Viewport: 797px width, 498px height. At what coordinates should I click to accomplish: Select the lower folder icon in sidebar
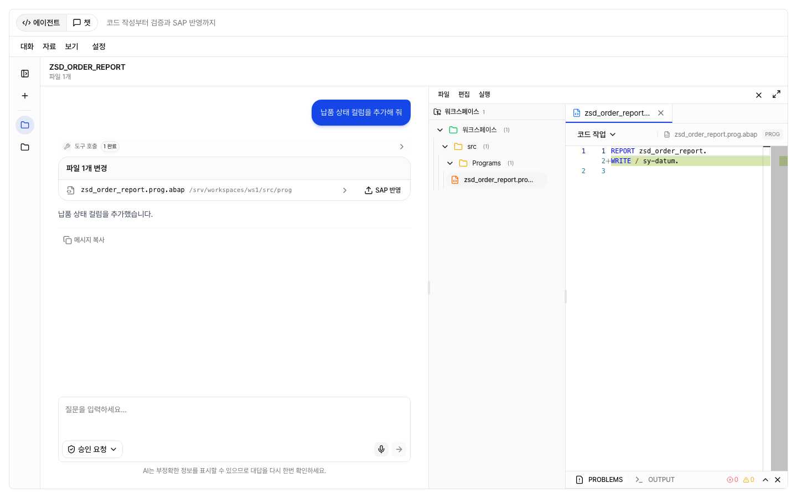tap(25, 147)
